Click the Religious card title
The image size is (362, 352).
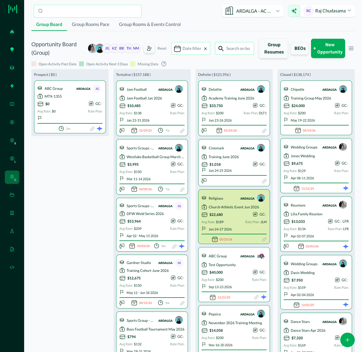point(216,198)
